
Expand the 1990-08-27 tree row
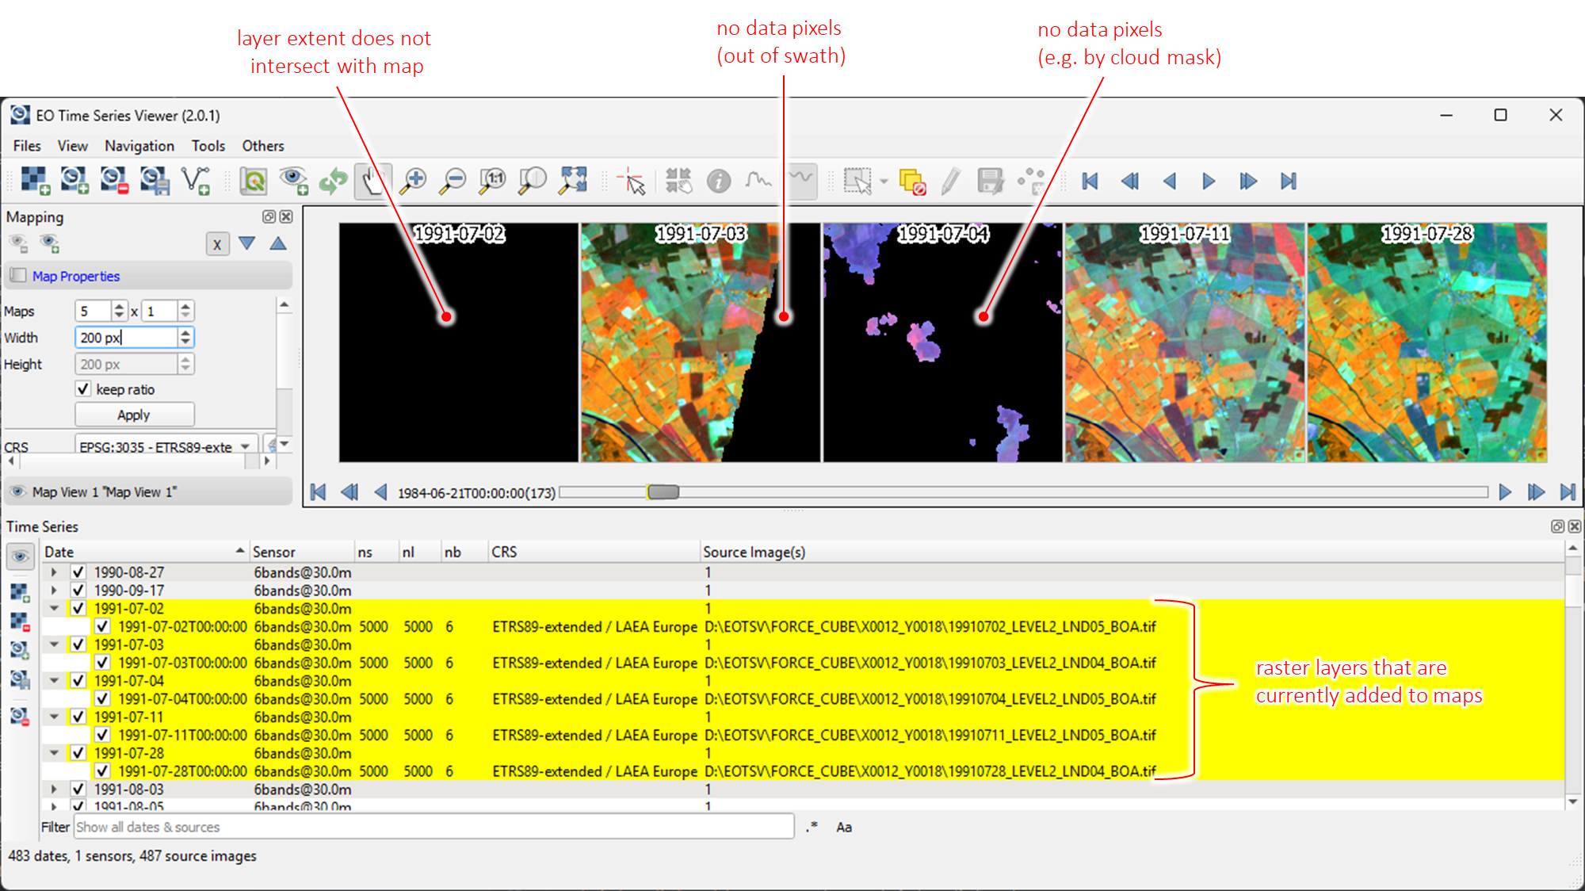[54, 572]
